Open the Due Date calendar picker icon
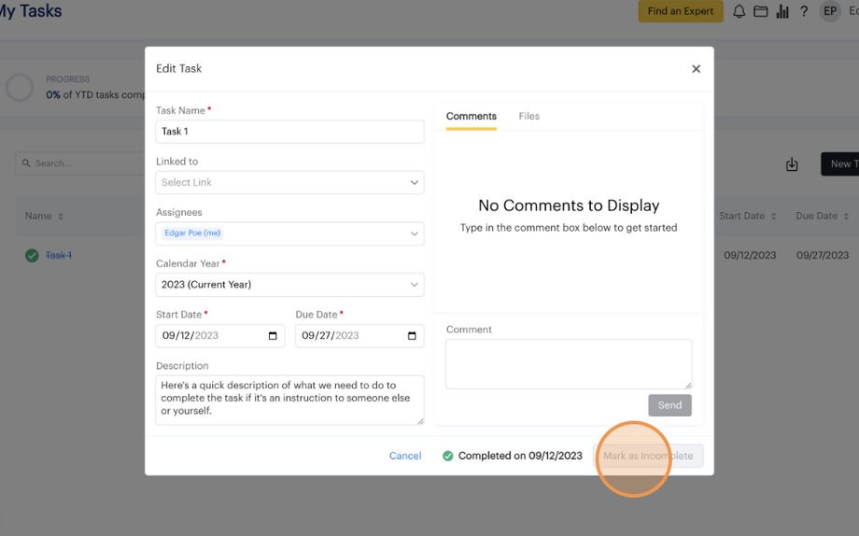This screenshot has width=859, height=536. pos(412,336)
